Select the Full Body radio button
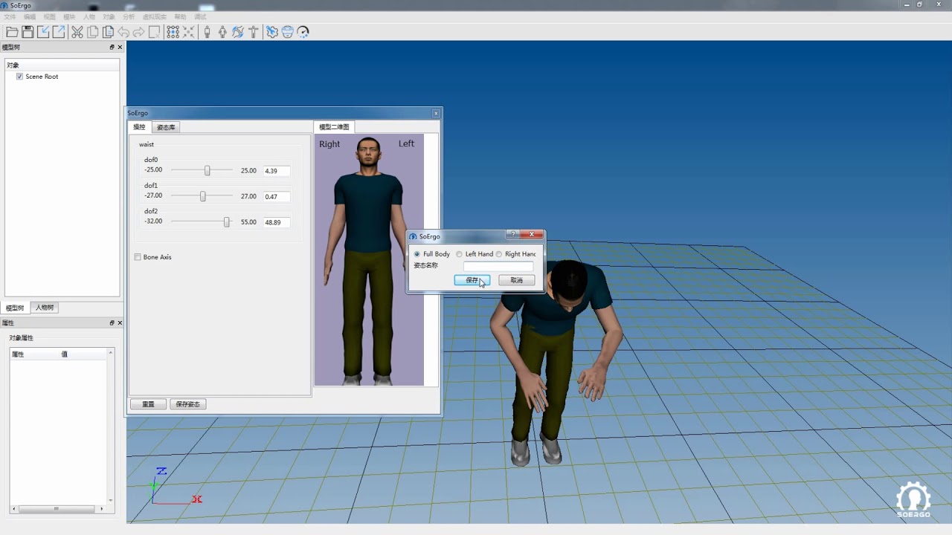 click(x=416, y=254)
